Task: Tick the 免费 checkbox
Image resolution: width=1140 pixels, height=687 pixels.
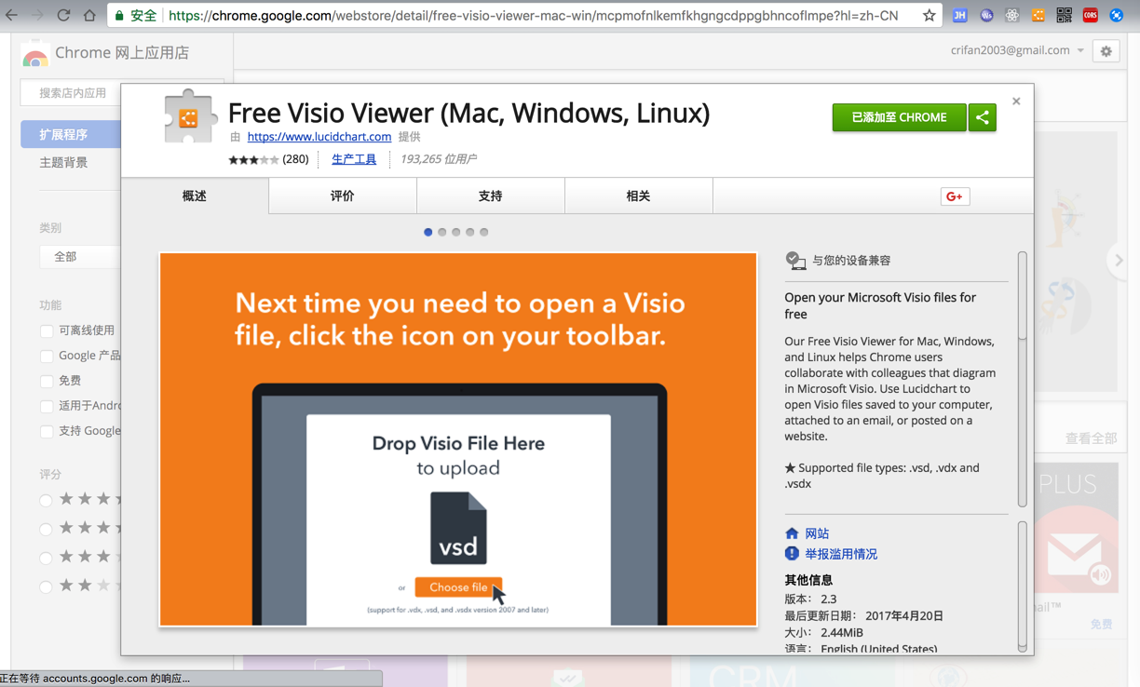Action: (47, 381)
